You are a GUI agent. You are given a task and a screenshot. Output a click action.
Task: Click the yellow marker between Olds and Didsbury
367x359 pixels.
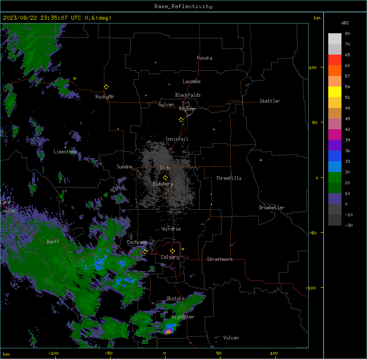click(x=165, y=177)
